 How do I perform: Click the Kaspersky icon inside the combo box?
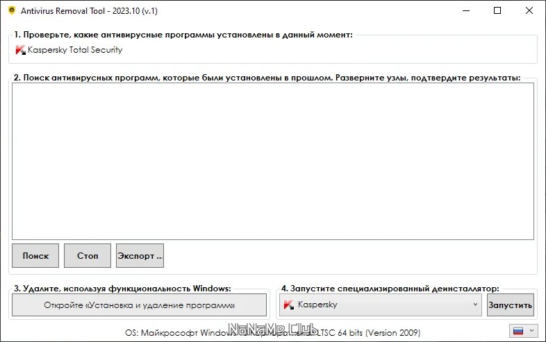point(289,305)
